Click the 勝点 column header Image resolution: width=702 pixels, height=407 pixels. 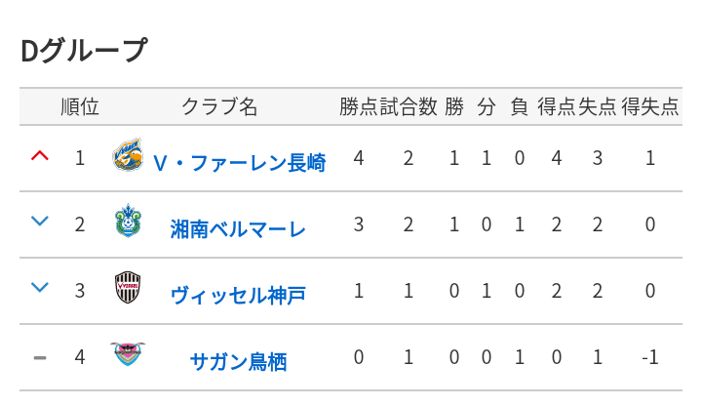pos(359,107)
